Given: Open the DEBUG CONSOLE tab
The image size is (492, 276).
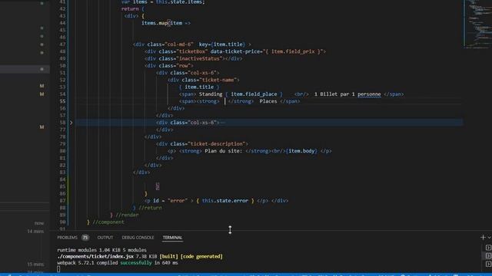Looking at the screenshot, I should point(138,238).
